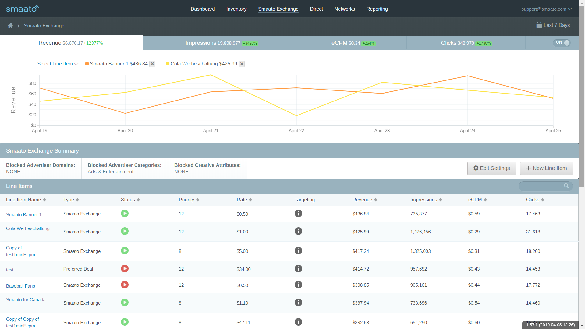Sort by Clicks column
Screen dimensions: 585x329
[535, 200]
